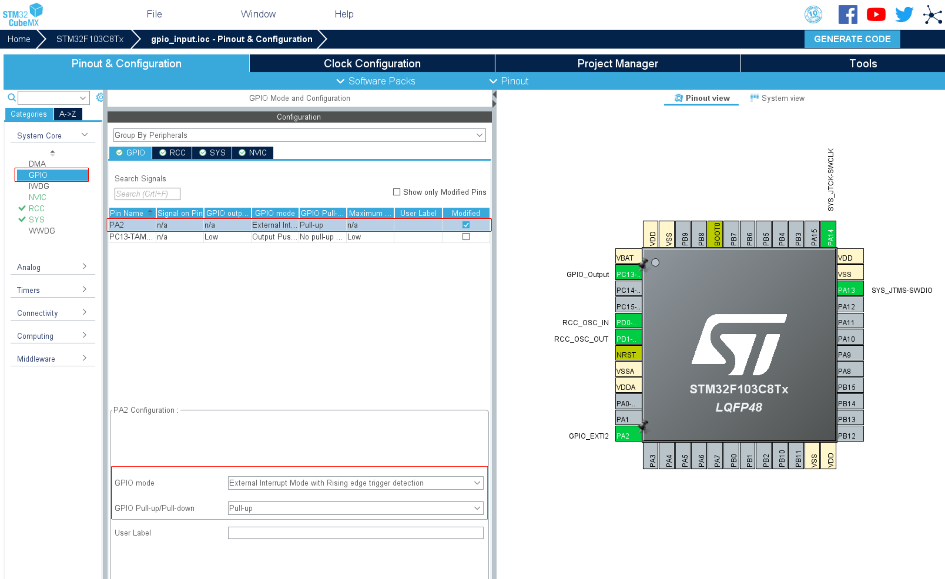Click the PB9 pin on chip
Screen dimensions: 945x579
pos(683,234)
